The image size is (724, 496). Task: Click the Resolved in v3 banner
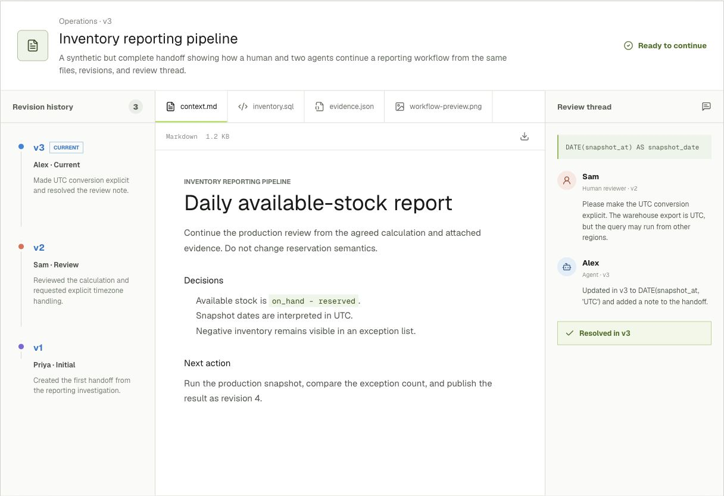click(634, 333)
